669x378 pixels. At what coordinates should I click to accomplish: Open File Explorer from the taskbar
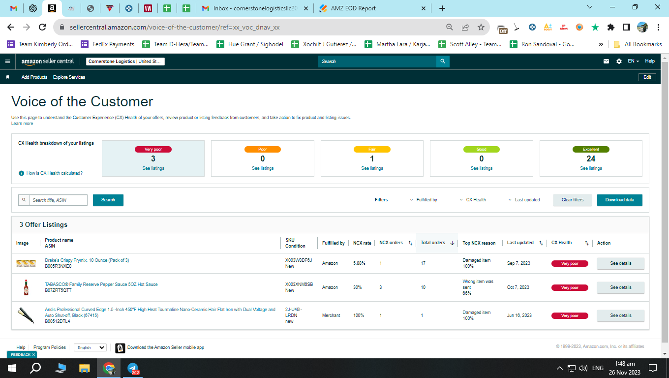point(85,368)
